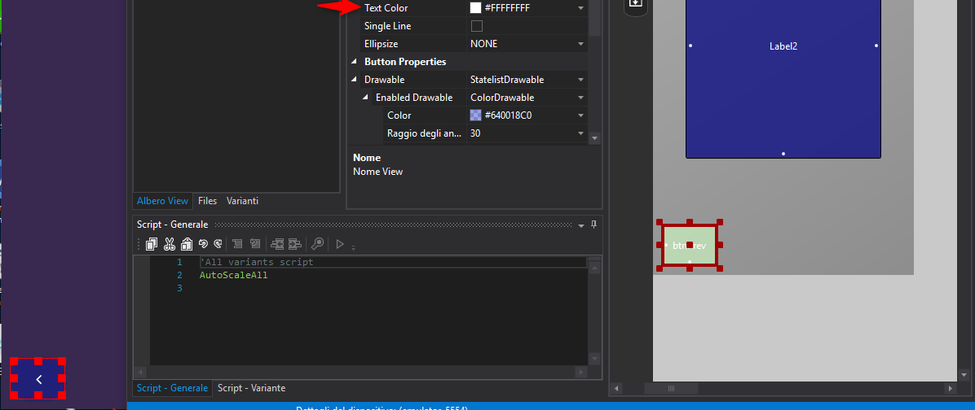975x410 pixels.
Task: Comment the selected script lines
Action: click(237, 244)
